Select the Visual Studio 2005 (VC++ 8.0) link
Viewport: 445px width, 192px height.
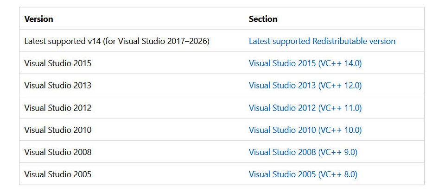pyautogui.click(x=303, y=174)
